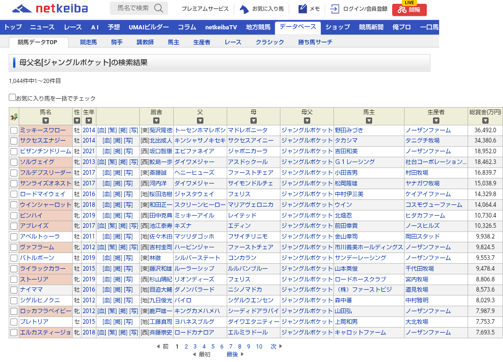Tick checkbox for アブレイズ
The width and height of the screenshot is (503, 362).
[x=14, y=226]
